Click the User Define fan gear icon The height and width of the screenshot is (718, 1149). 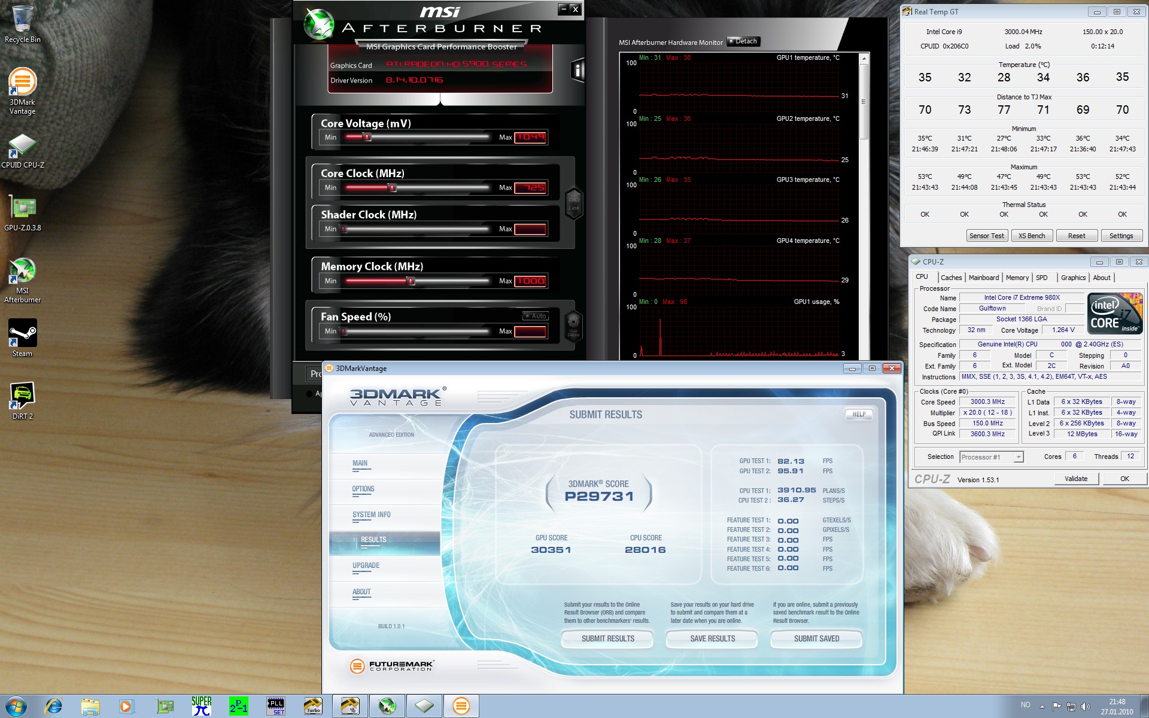pyautogui.click(x=573, y=325)
